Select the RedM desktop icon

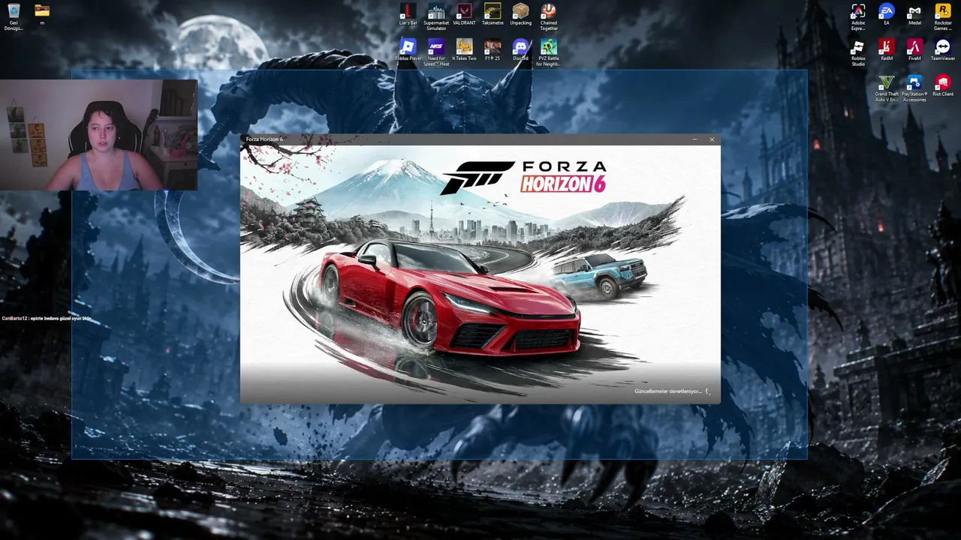[x=887, y=49]
